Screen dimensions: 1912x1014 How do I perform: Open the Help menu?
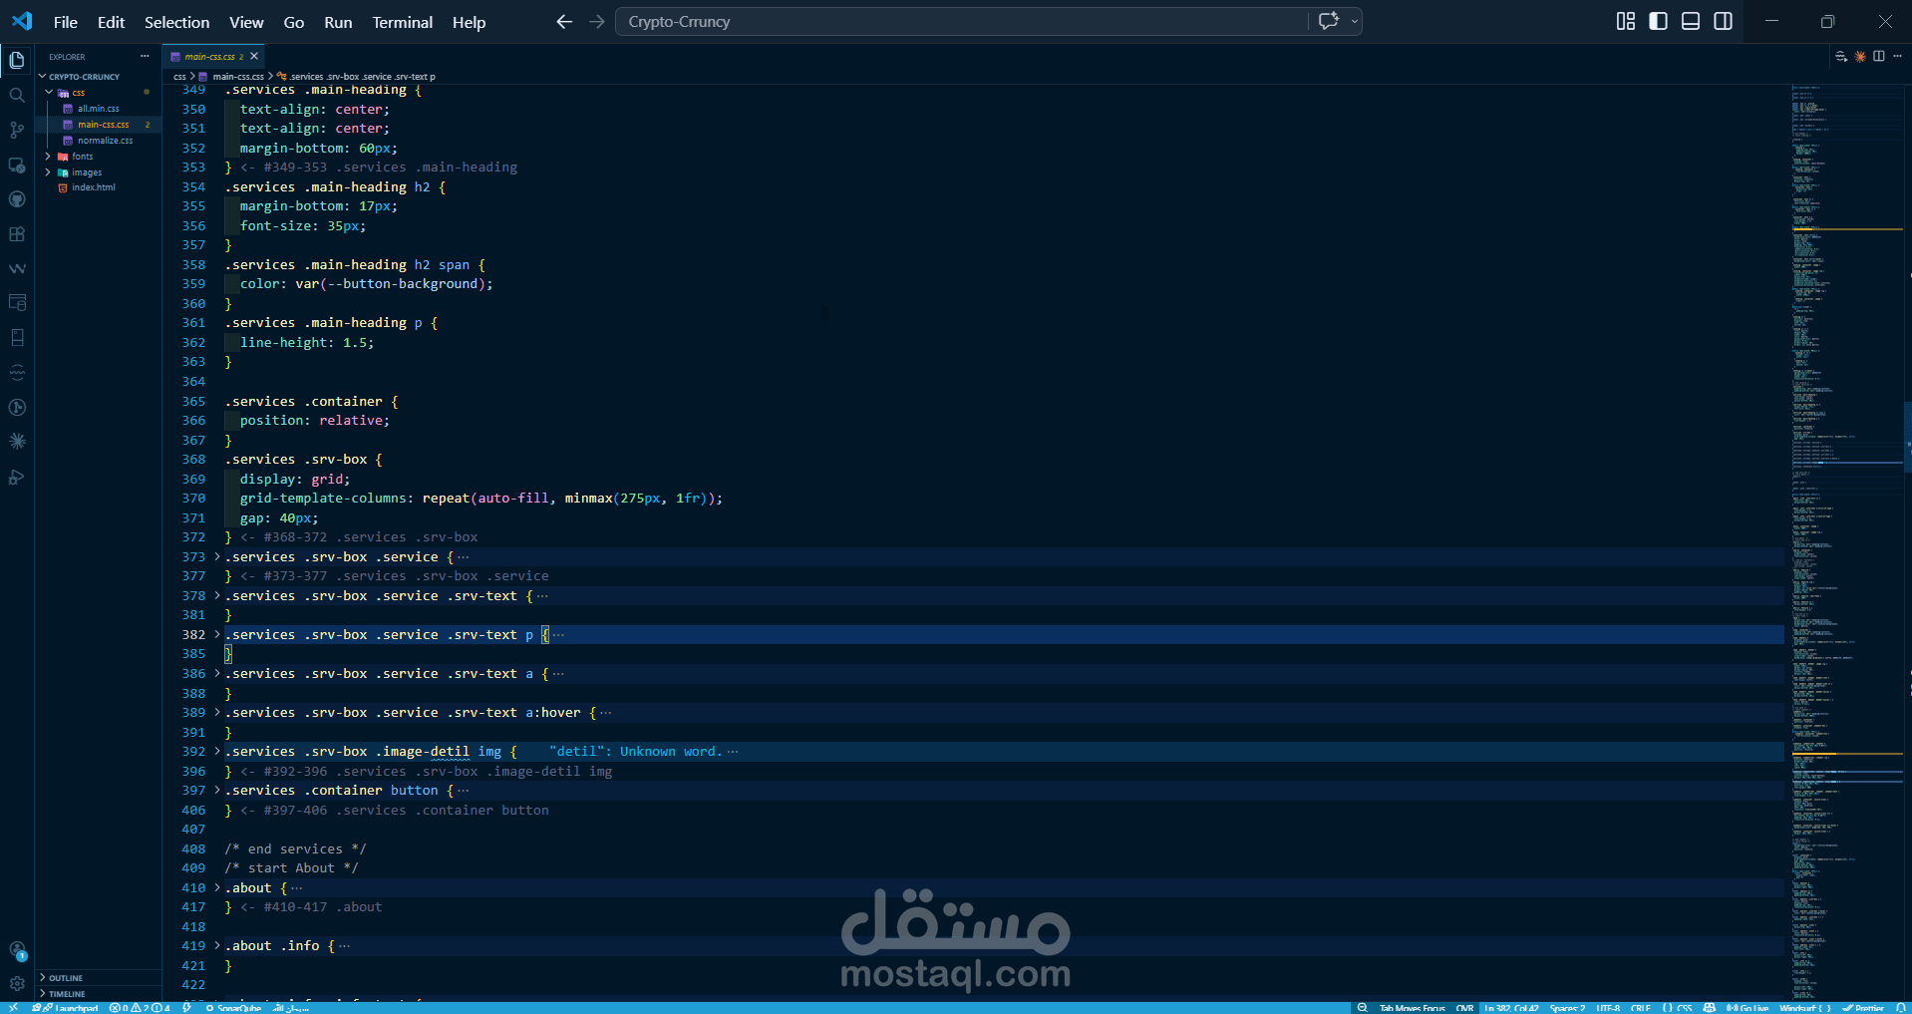(x=469, y=22)
